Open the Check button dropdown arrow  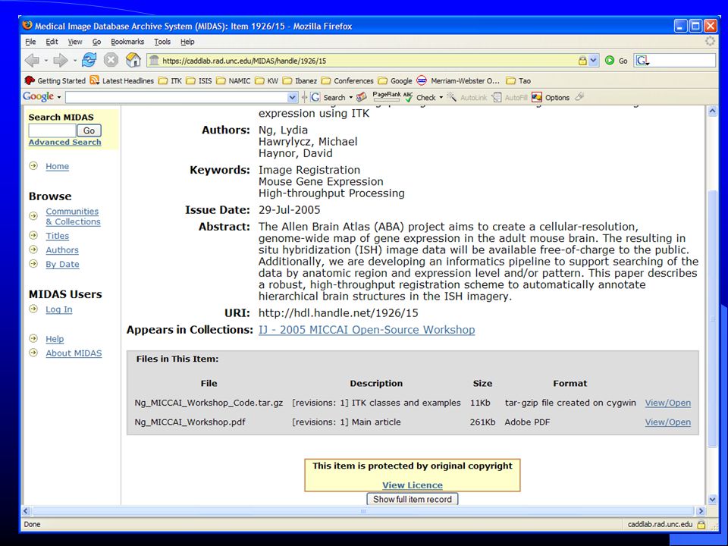pyautogui.click(x=441, y=98)
